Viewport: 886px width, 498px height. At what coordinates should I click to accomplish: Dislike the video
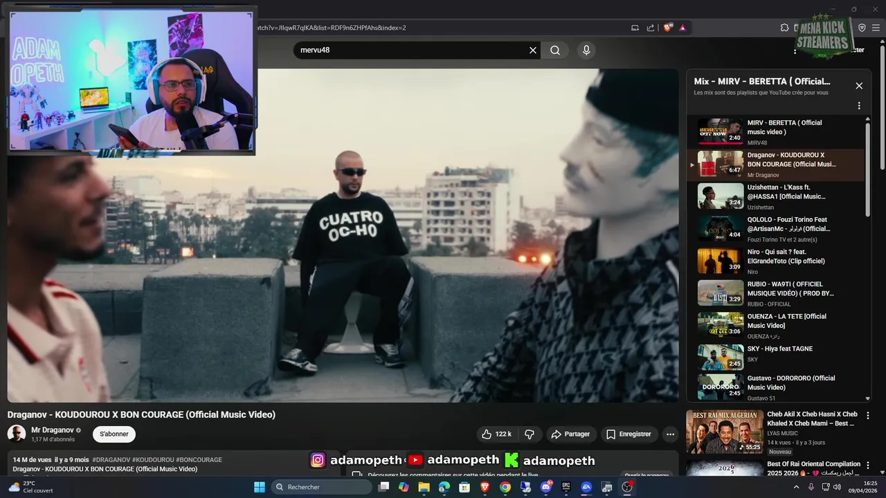point(530,434)
